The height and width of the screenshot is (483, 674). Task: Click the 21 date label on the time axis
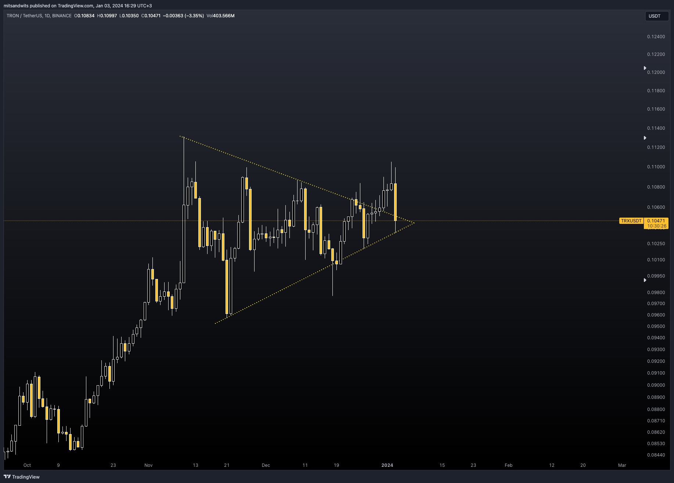pos(227,465)
